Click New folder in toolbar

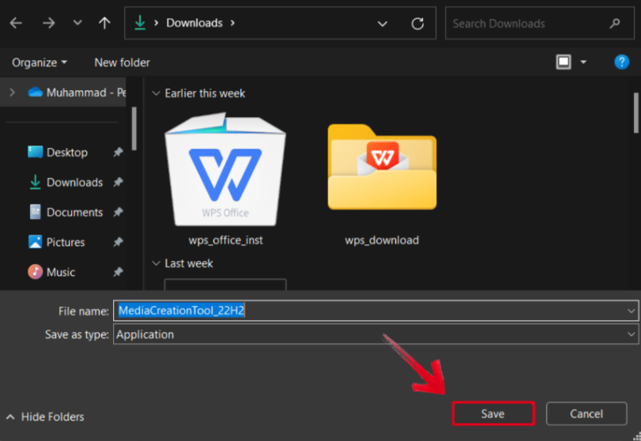122,62
